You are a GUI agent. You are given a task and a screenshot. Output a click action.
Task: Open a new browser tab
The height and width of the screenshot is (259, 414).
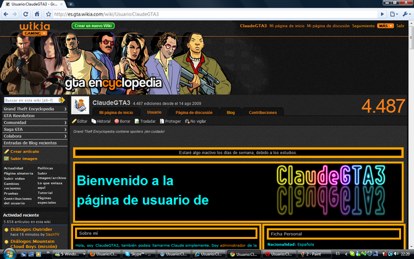pos(71,5)
